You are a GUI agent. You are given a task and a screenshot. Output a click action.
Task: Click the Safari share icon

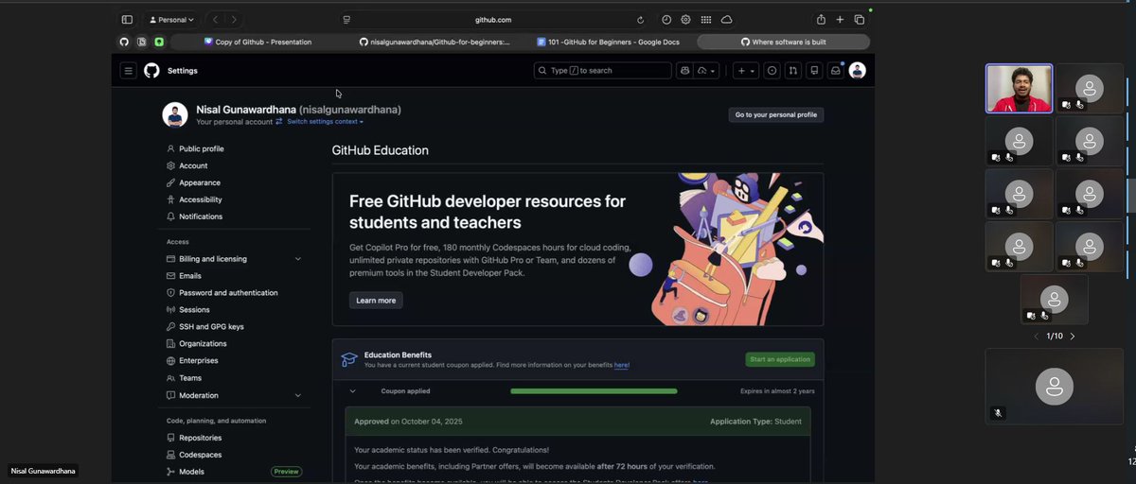821,19
